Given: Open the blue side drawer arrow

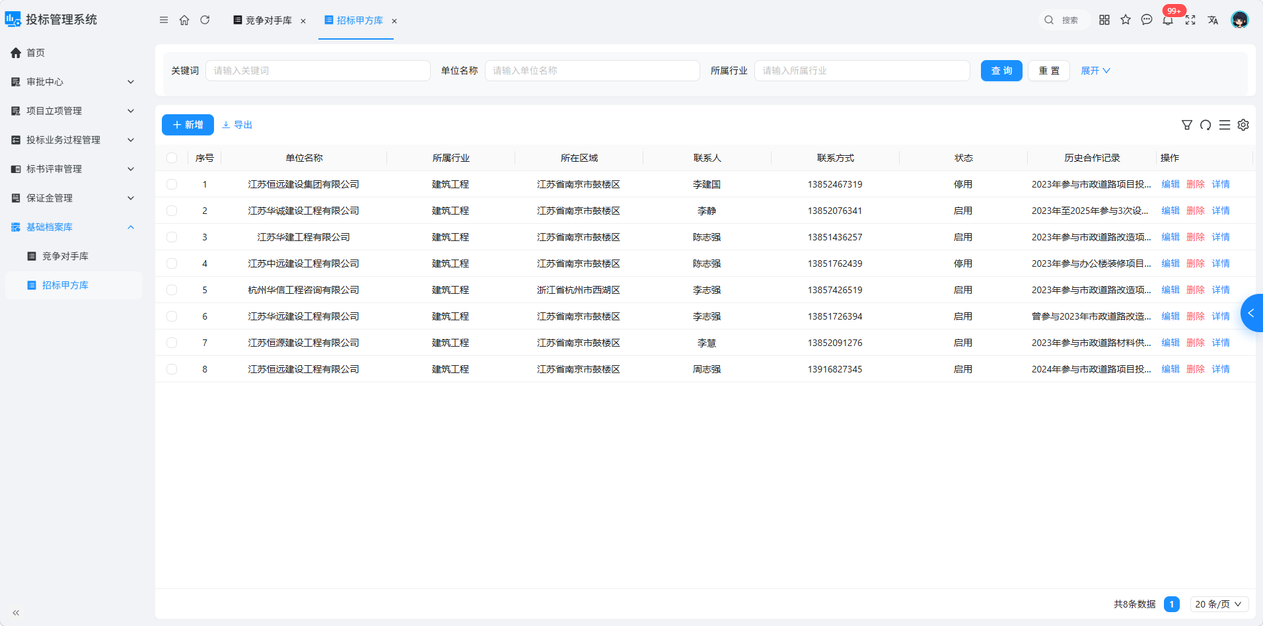Looking at the screenshot, I should pyautogui.click(x=1252, y=313).
